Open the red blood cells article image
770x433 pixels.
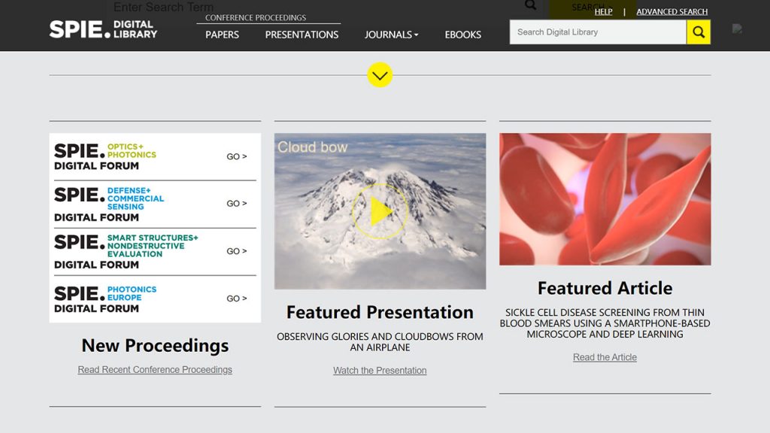coord(605,199)
